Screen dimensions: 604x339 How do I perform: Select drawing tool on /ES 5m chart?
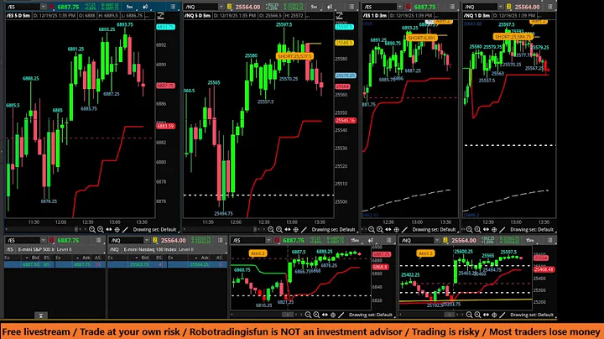(125, 229)
